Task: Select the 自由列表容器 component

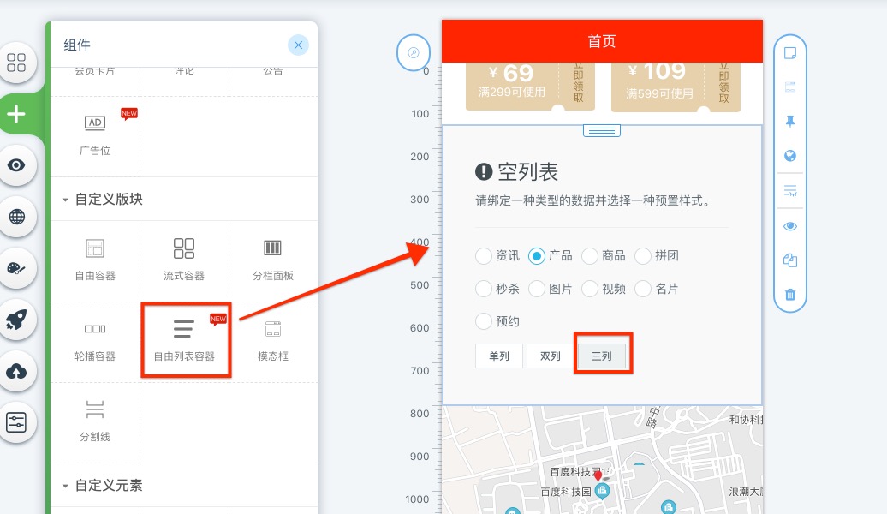Action: (184, 338)
